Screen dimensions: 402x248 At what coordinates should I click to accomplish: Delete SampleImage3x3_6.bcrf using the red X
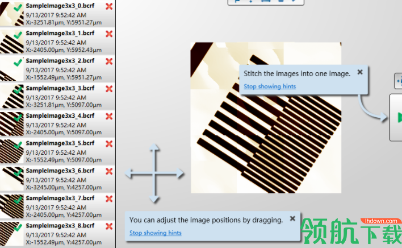(x=109, y=171)
